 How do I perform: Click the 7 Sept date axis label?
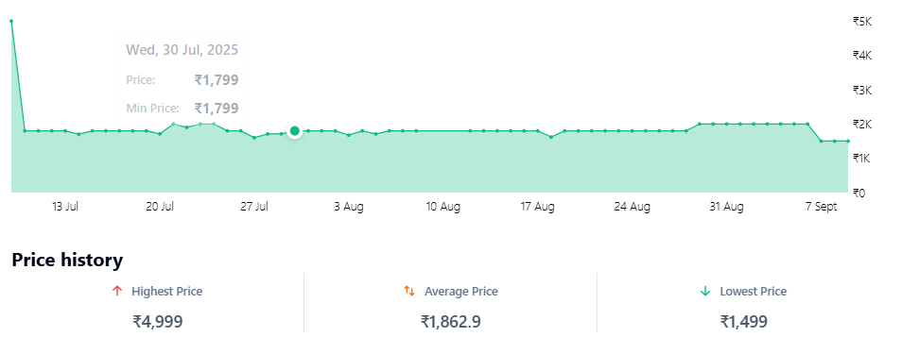click(821, 207)
